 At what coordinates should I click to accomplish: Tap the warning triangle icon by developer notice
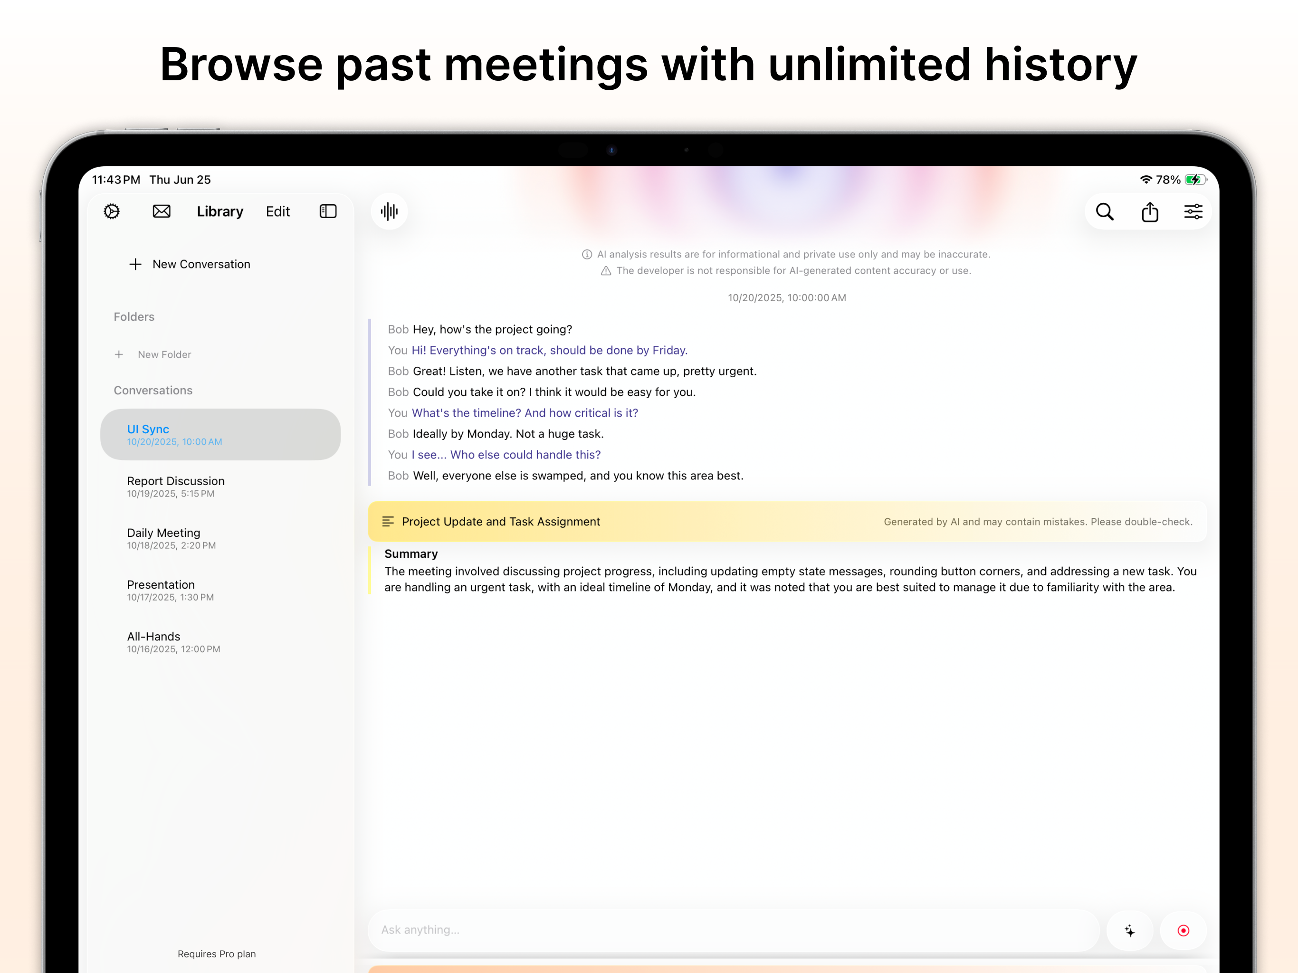[x=606, y=270]
